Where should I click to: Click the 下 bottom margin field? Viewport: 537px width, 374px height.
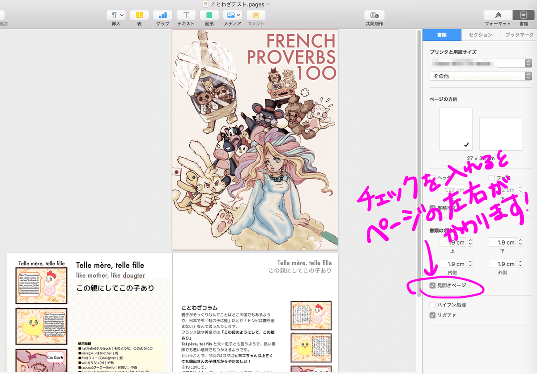pos(502,242)
